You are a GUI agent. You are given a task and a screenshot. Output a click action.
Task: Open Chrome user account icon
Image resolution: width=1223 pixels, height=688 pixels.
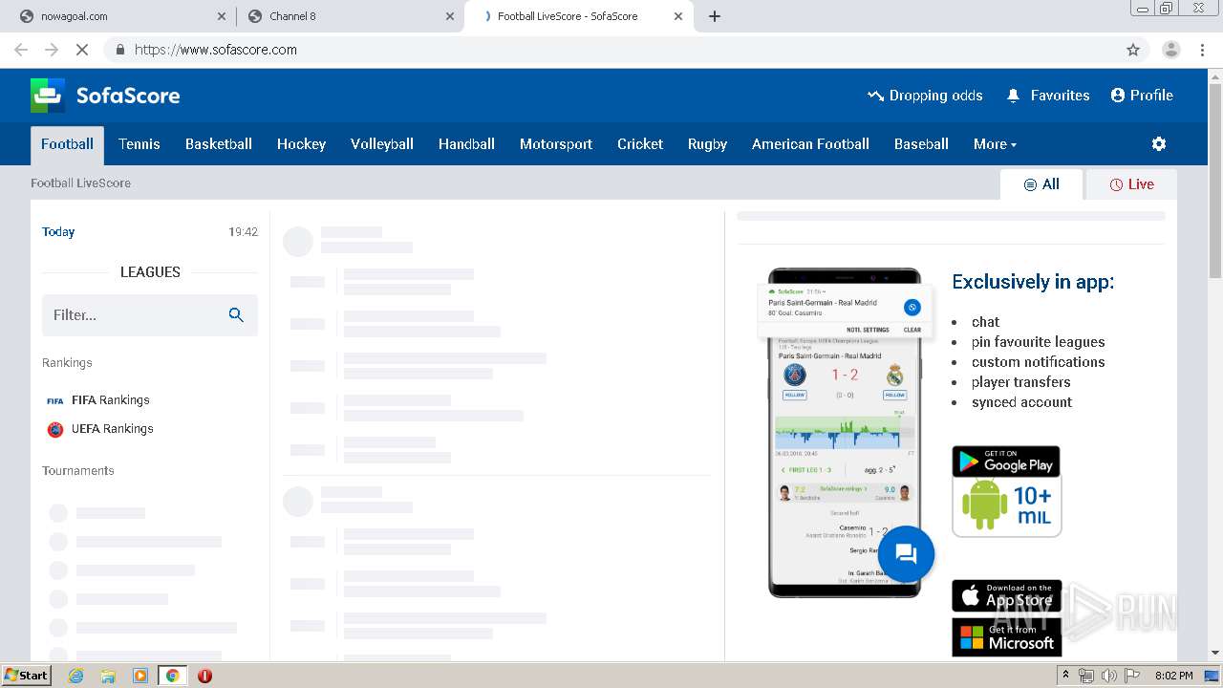pyautogui.click(x=1170, y=50)
